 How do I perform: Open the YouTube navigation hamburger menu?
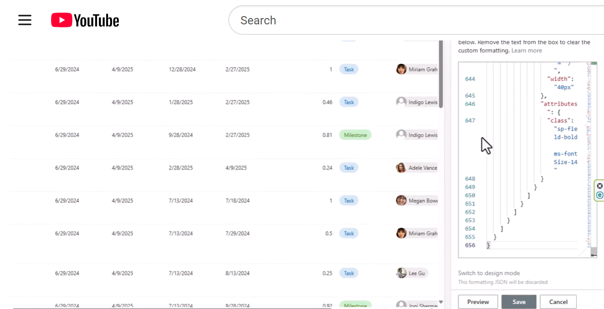pyautogui.click(x=24, y=19)
